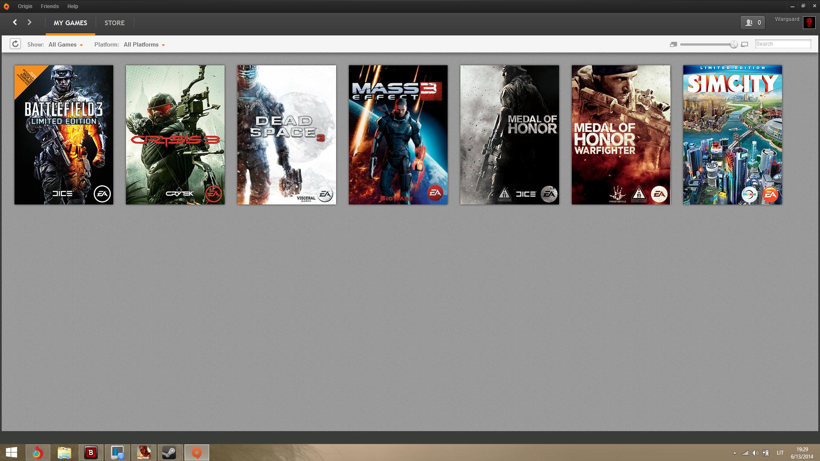Switch to the STORE tab

click(114, 23)
